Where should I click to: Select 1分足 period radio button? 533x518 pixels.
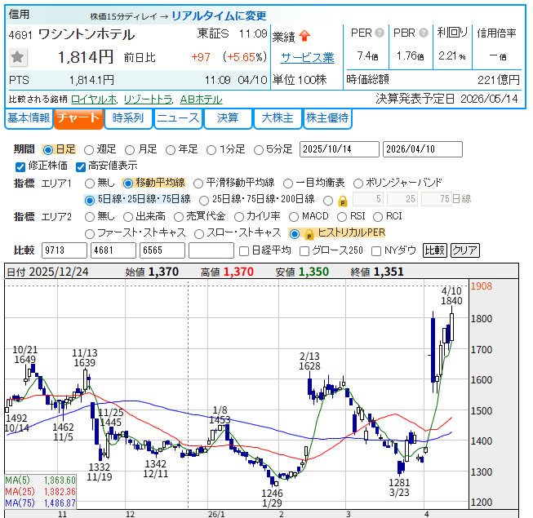tap(211, 150)
